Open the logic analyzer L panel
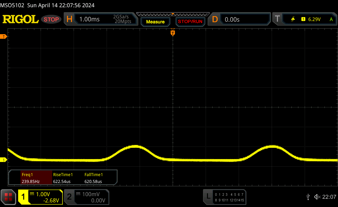Screen dimensions: 338x207 pyautogui.click(x=208, y=196)
